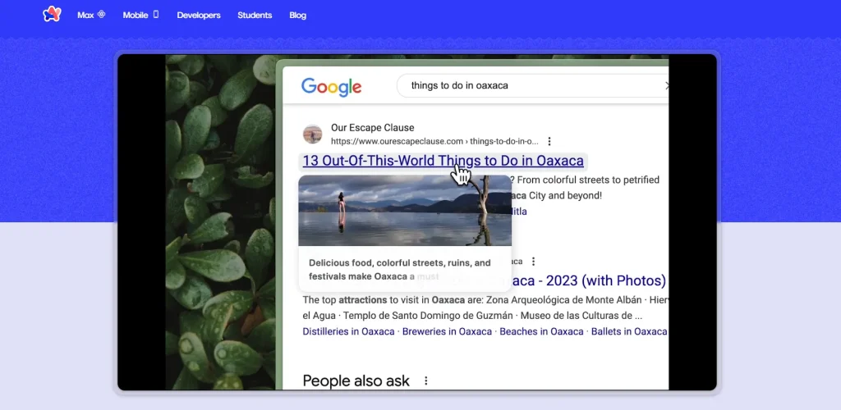The height and width of the screenshot is (410, 841).
Task: Open '13 Out-Of-This-World Things to Do in Oaxaca' result
Action: [x=443, y=161]
